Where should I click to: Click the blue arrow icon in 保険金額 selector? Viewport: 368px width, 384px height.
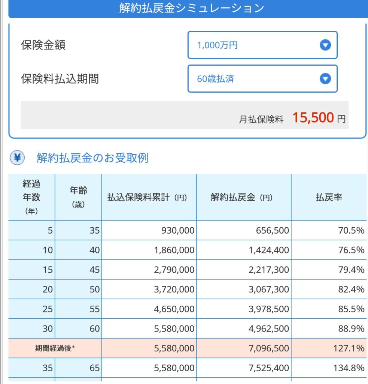pyautogui.click(x=325, y=45)
